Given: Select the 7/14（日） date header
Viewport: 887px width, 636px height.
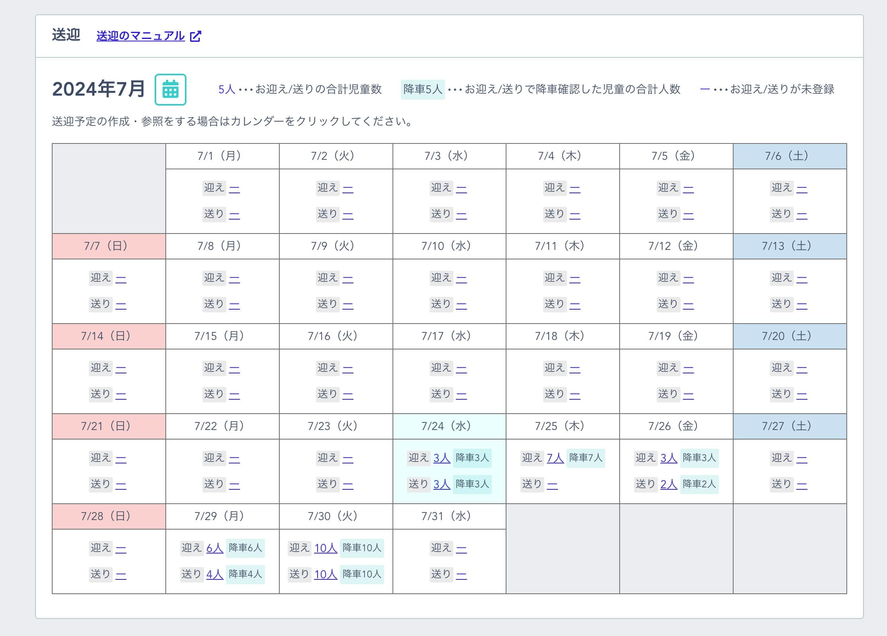Looking at the screenshot, I should pyautogui.click(x=109, y=336).
